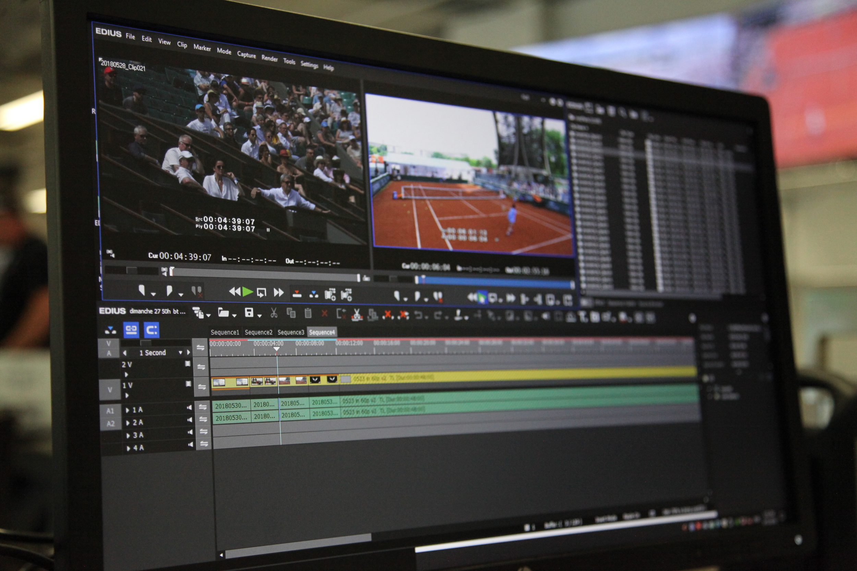Viewport: 857px width, 571px height.
Task: Click the Open Project folder icon
Action: pyautogui.click(x=223, y=312)
